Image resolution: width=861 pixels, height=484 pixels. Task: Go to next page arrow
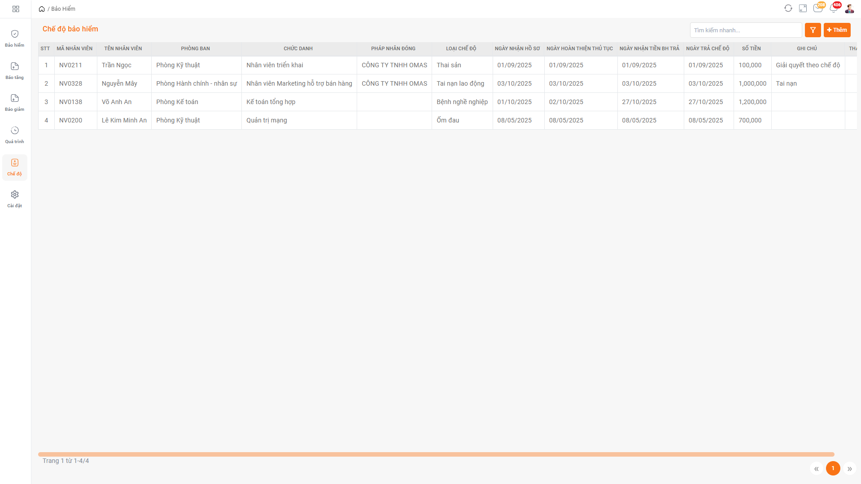(x=849, y=469)
